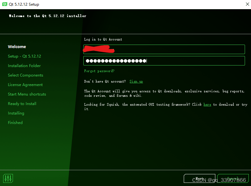The width and height of the screenshot is (251, 186).
Task: Select the Ready to Install step
Action: (x=22, y=104)
